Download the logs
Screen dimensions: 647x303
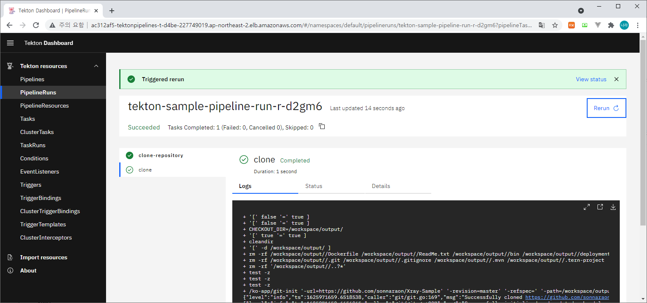pos(613,207)
